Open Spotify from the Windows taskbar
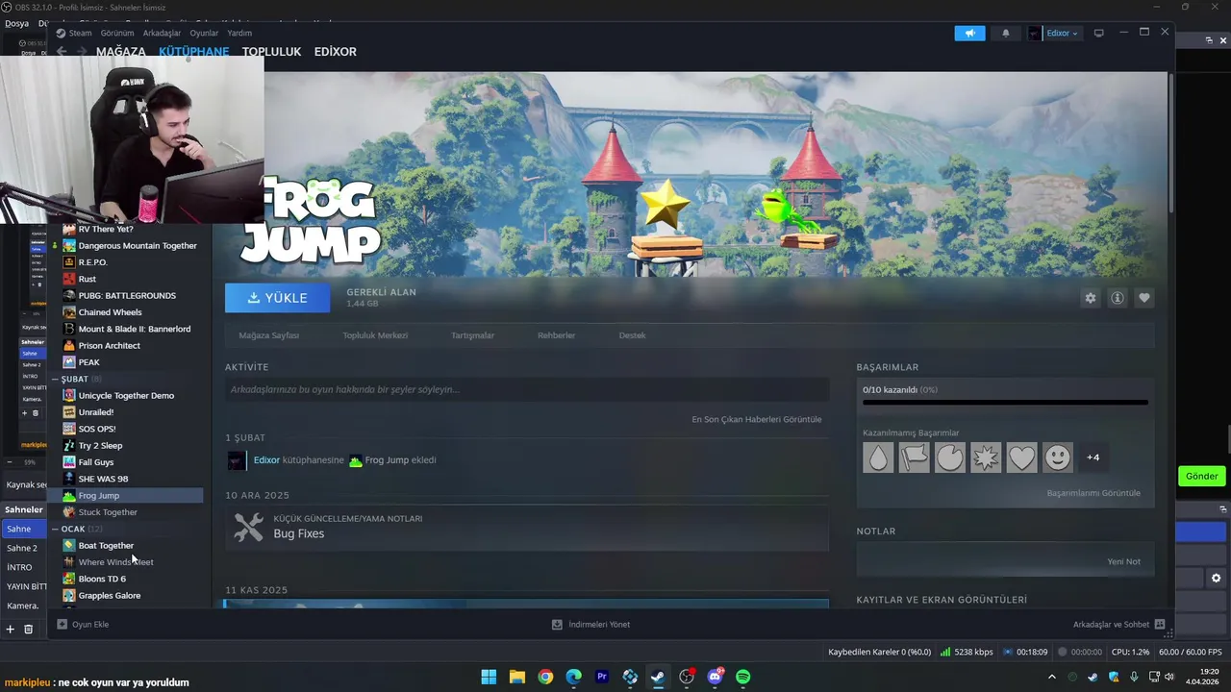Viewport: 1231px width, 692px height. [x=742, y=677]
